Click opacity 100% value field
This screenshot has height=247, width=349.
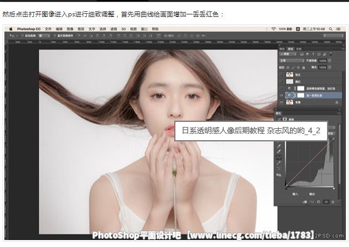point(323,60)
